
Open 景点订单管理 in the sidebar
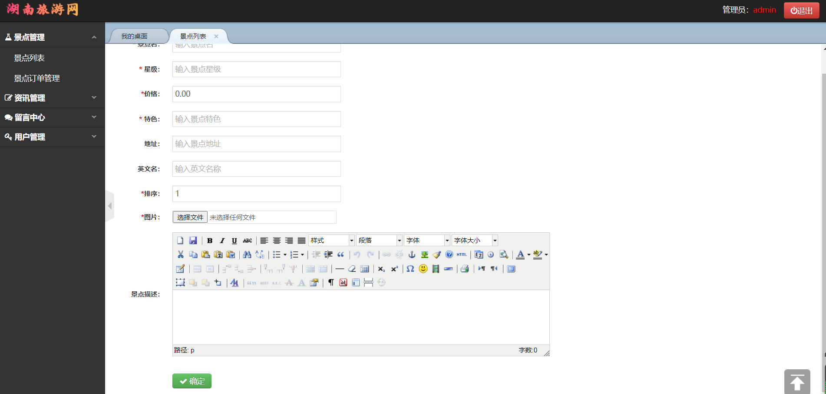37,78
